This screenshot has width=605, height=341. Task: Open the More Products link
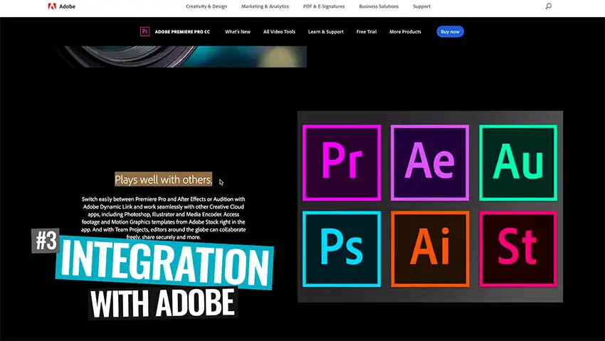[x=405, y=31]
